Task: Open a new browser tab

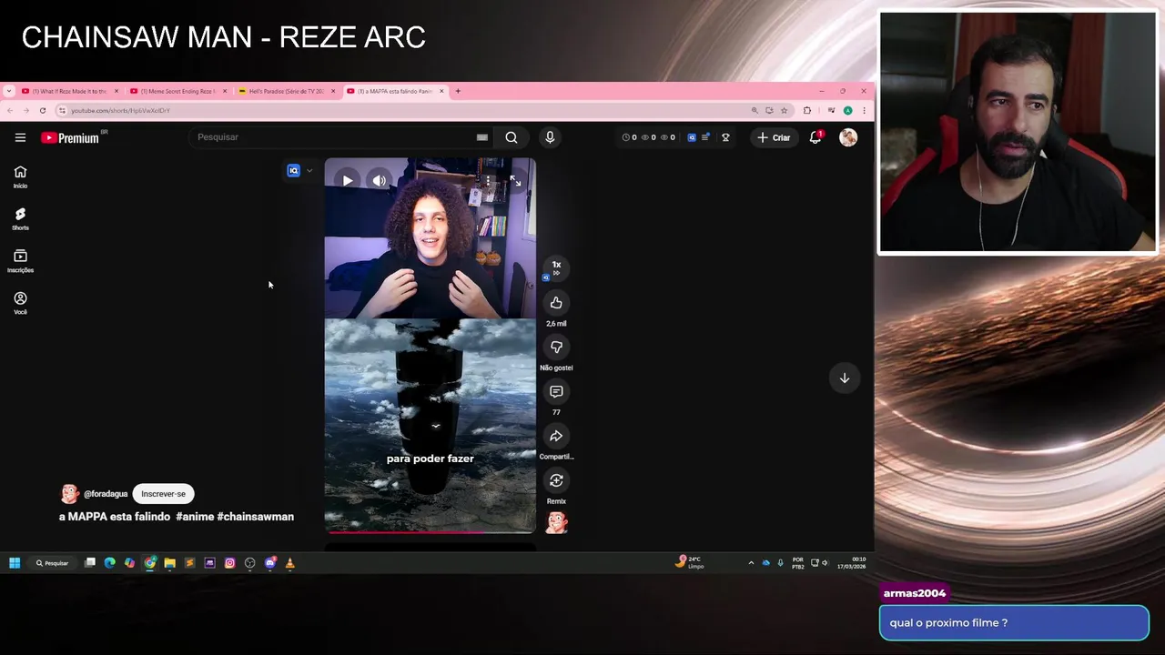Action: (458, 91)
